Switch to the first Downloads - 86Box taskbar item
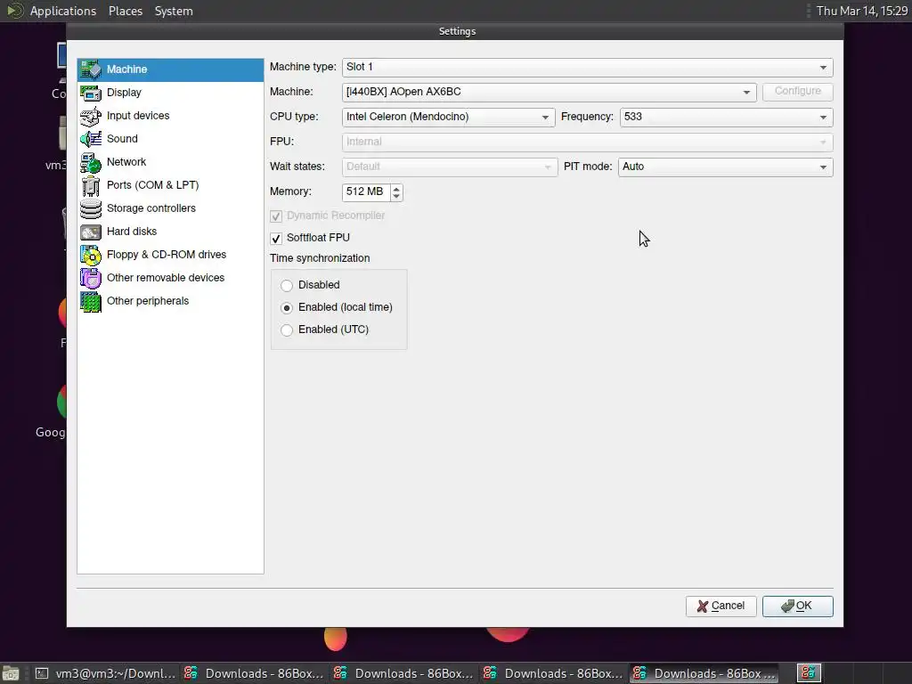 [x=254, y=673]
